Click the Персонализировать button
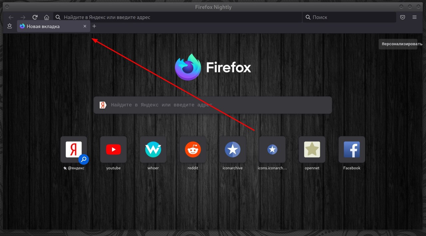Screen dimensions: 426x236 coord(398,44)
